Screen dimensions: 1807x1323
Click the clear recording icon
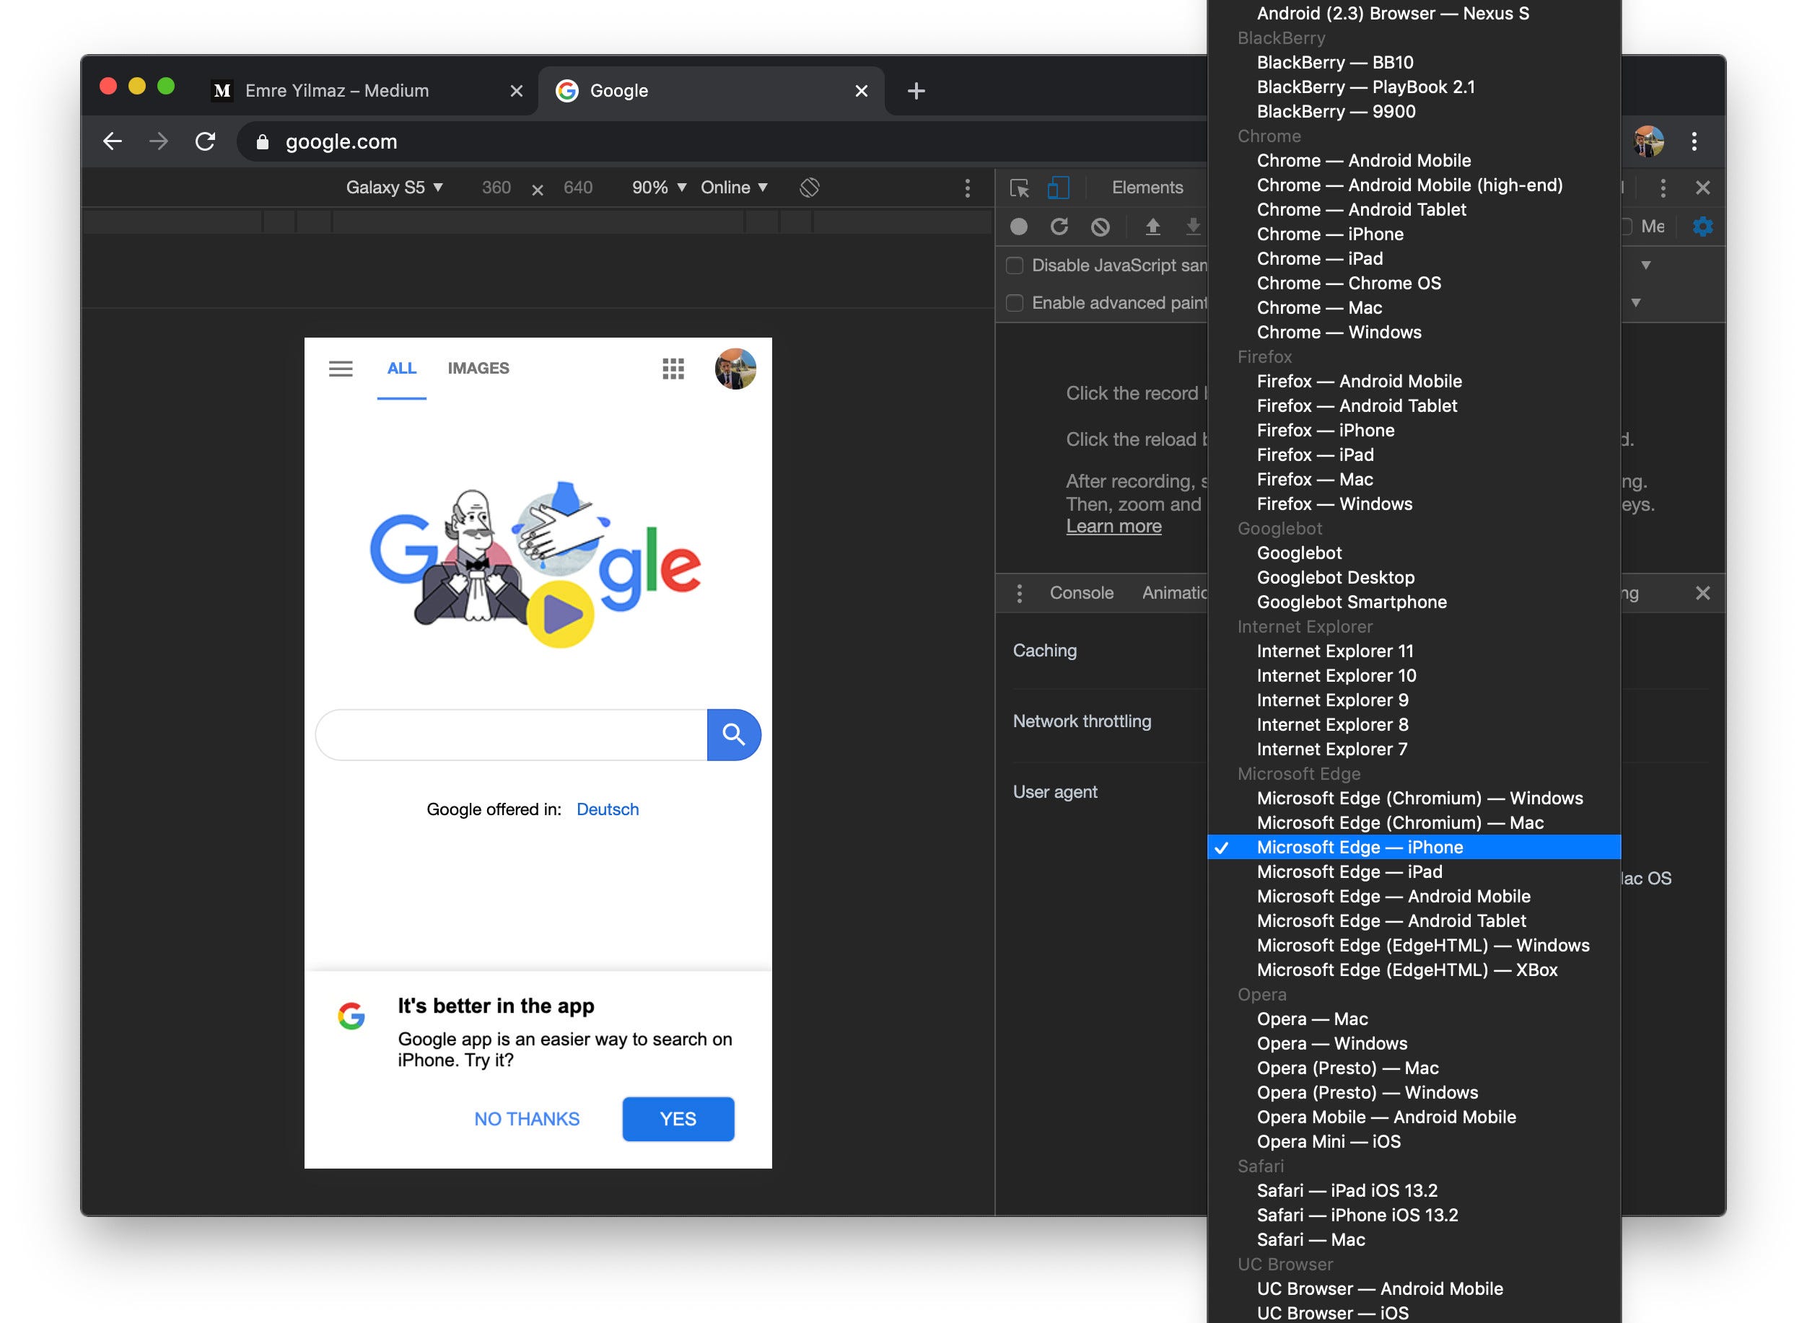pos(1100,227)
